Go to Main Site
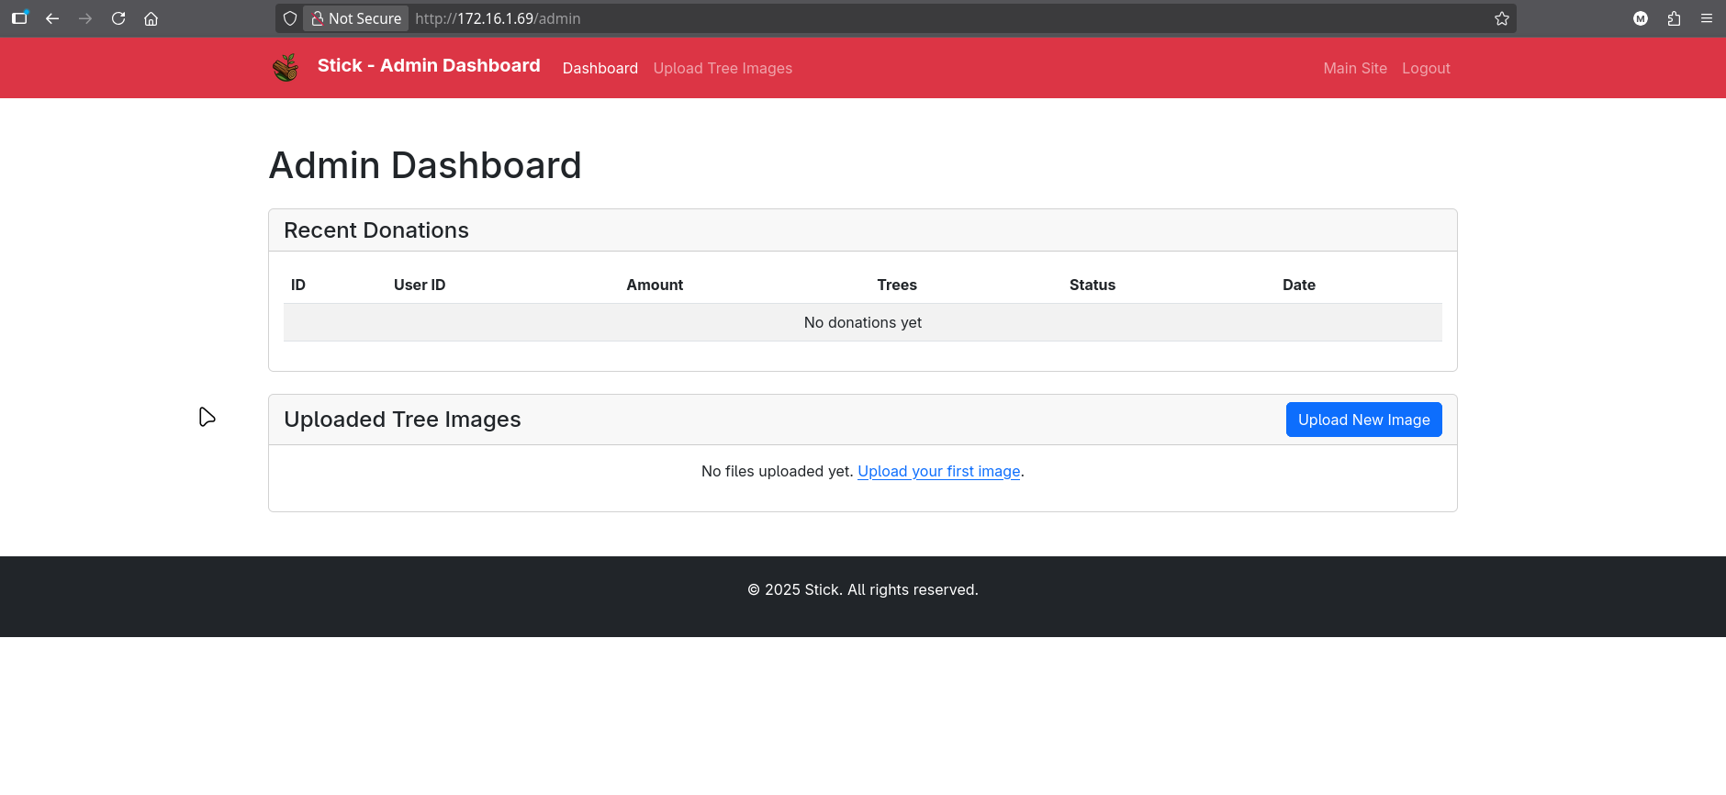The height and width of the screenshot is (795, 1726). 1354,69
